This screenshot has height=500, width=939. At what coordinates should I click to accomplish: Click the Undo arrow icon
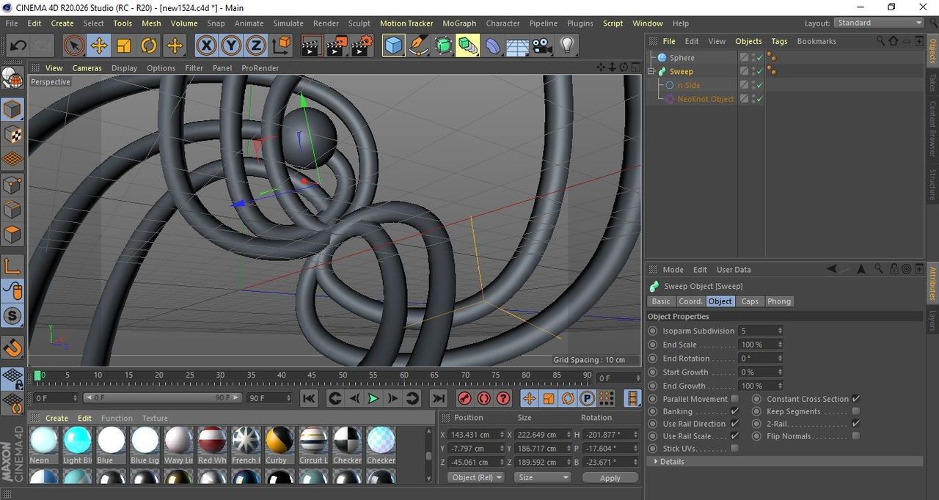pyautogui.click(x=18, y=46)
